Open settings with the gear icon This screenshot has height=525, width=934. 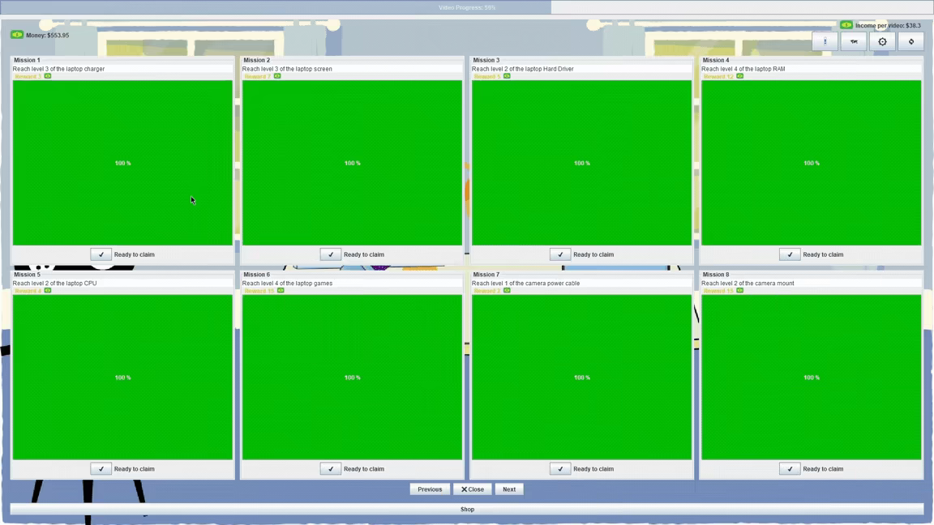coord(882,41)
